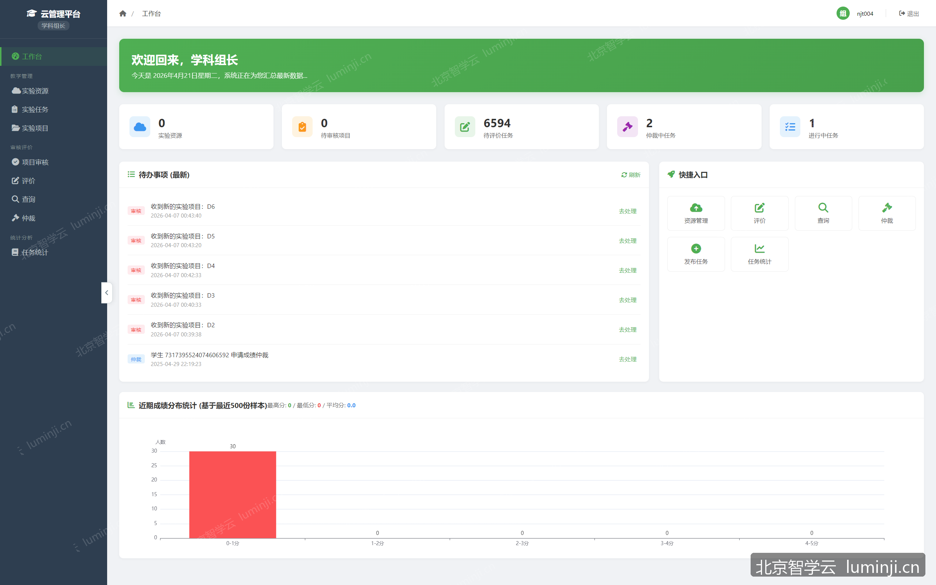Click the 仲裁 tag on student arbitration row
This screenshot has width=936, height=585.
136,359
